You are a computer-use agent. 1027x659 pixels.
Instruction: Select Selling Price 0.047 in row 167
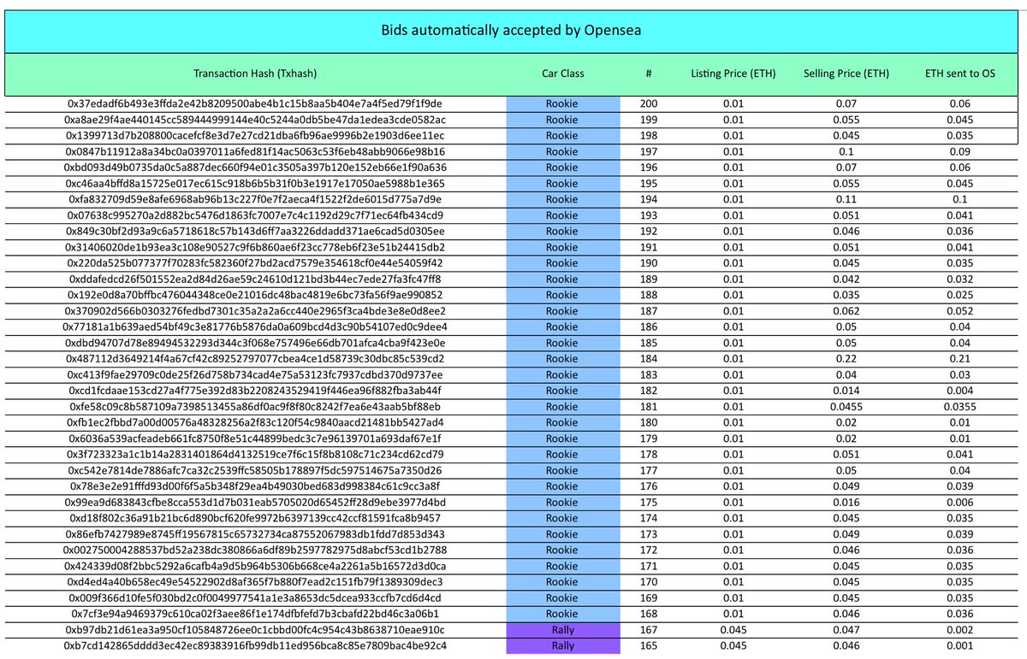coord(846,629)
